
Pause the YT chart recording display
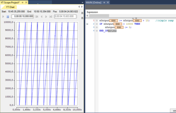pyautogui.click(x=8, y=17)
